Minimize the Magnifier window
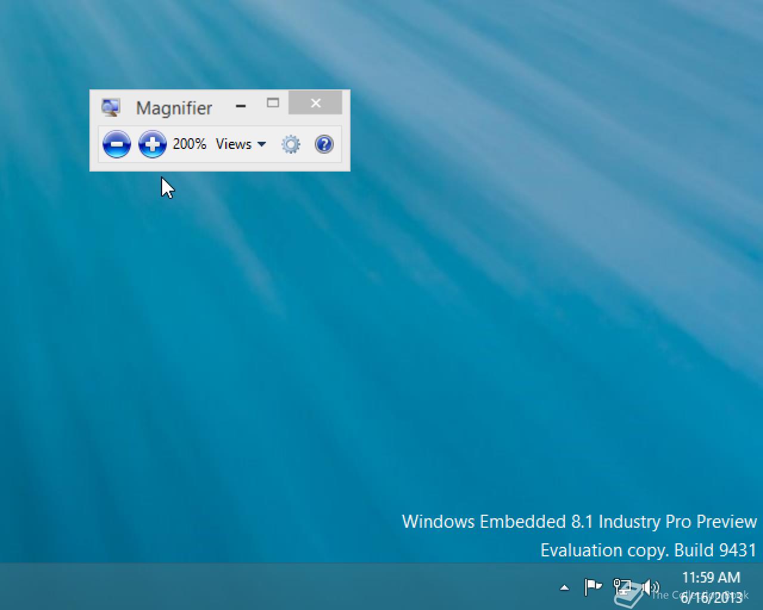763x610 pixels. (241, 106)
